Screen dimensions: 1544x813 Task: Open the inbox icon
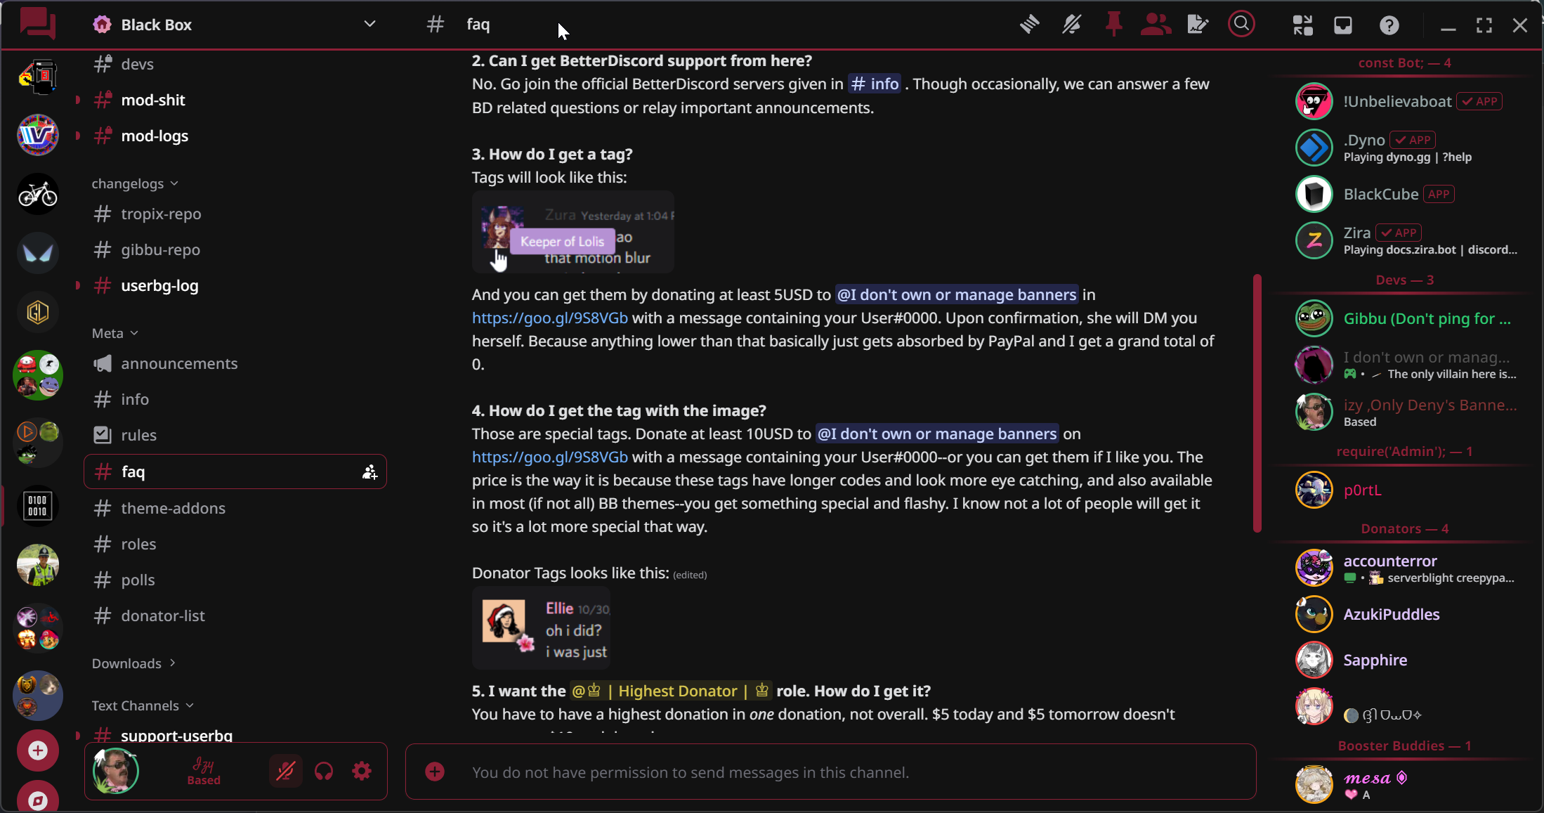[1343, 26]
